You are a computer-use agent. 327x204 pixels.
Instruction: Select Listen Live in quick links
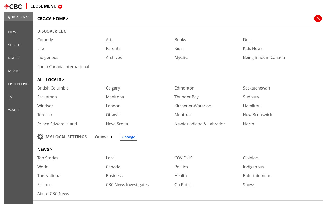tap(18, 84)
